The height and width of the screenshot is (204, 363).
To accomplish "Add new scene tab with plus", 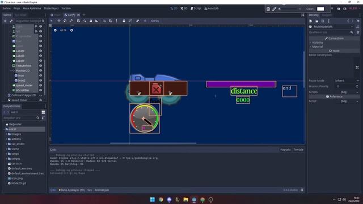I will [84, 15].
